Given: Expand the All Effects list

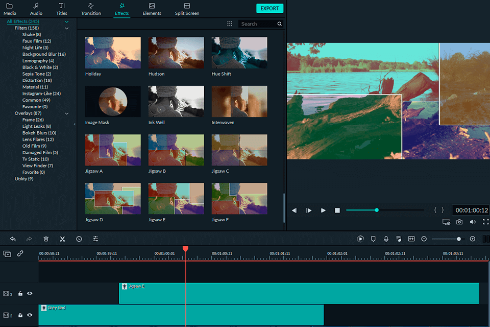Looking at the screenshot, I should (66, 21).
